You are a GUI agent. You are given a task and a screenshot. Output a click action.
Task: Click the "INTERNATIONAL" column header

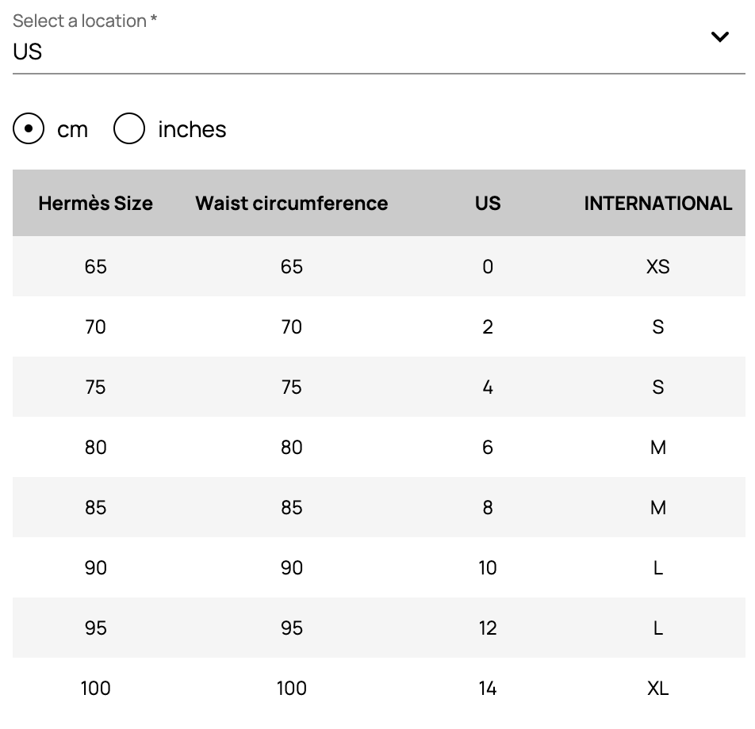pos(657,203)
